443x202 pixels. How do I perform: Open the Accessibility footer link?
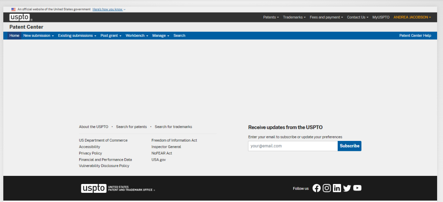[89, 147]
